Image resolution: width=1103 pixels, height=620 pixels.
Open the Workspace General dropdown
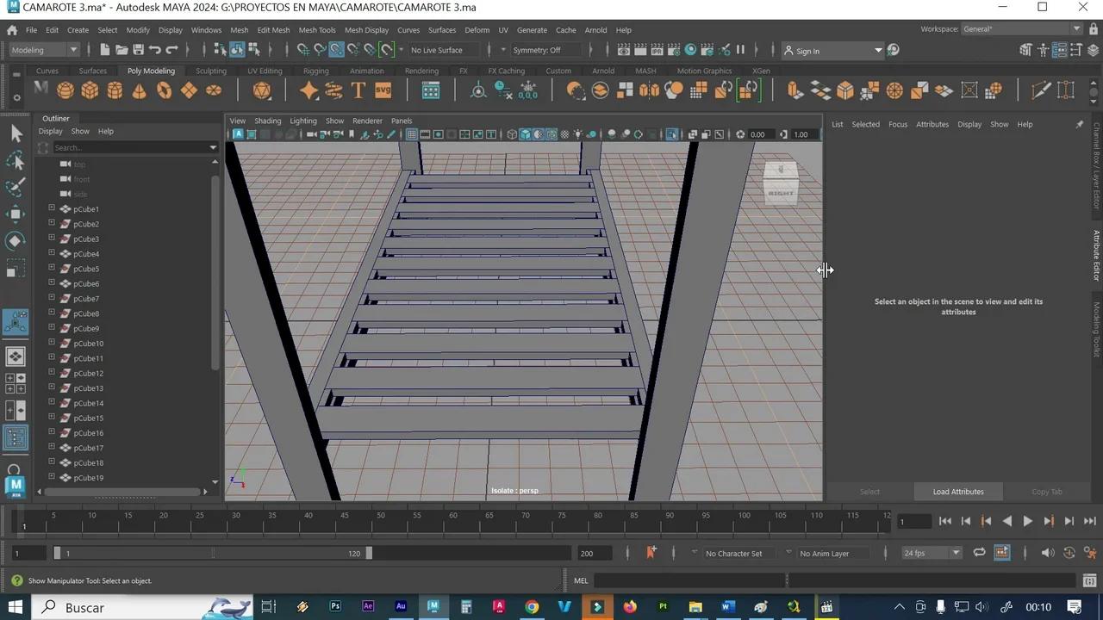(1021, 29)
